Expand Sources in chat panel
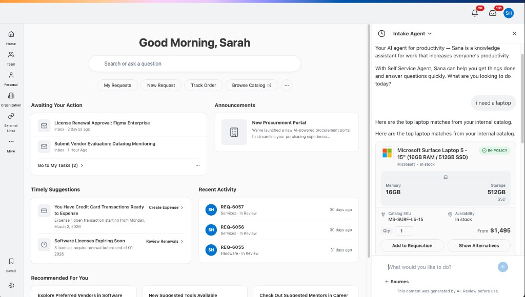This screenshot has height=297, width=525. click(397, 282)
